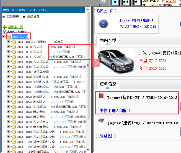The height and width of the screenshot is (153, 181).
Task: Open the 维修手册/诊断 link
Action: 113,111
